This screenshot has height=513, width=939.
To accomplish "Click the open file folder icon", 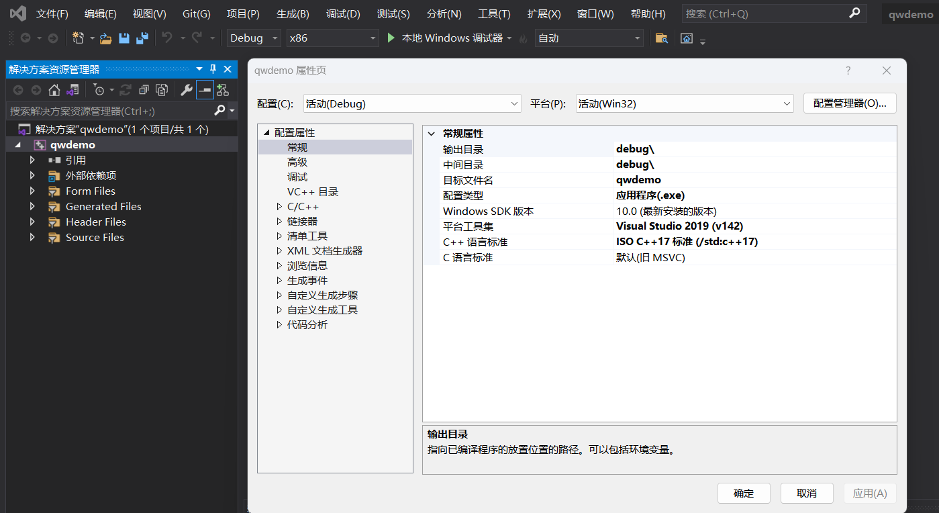I will pos(105,38).
